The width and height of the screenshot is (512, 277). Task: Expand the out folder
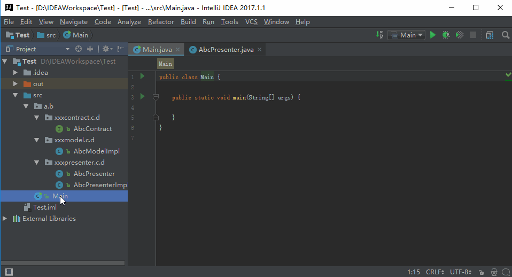(15, 84)
